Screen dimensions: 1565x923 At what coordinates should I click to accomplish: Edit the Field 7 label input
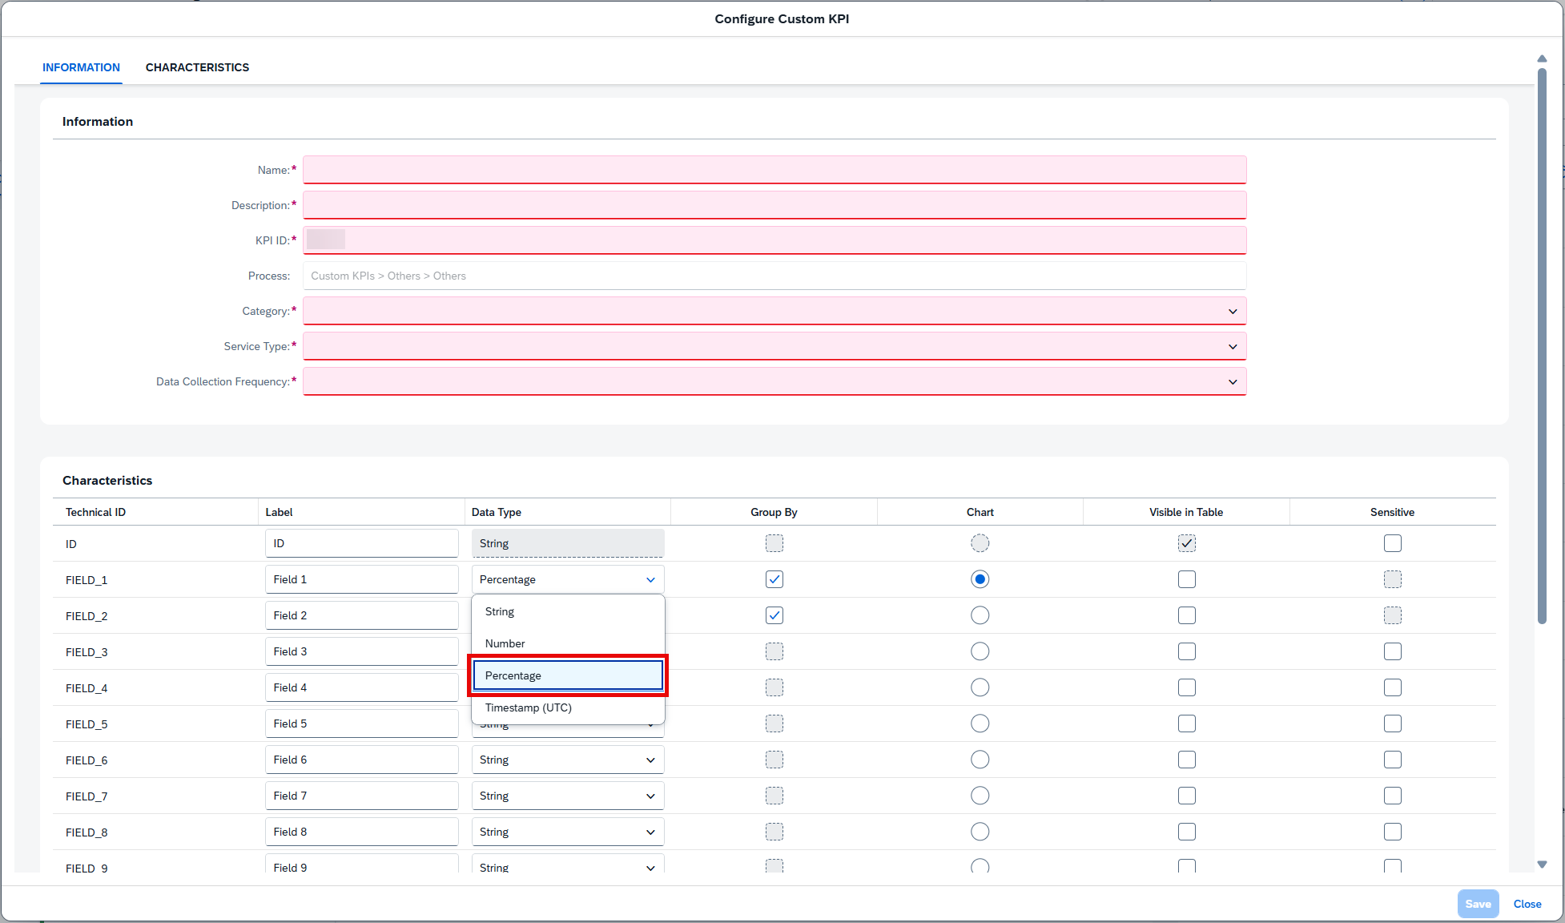pos(362,796)
